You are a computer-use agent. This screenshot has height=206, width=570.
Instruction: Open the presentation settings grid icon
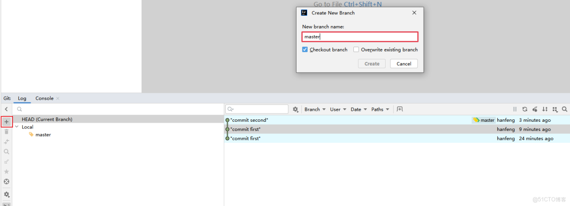[555, 109]
